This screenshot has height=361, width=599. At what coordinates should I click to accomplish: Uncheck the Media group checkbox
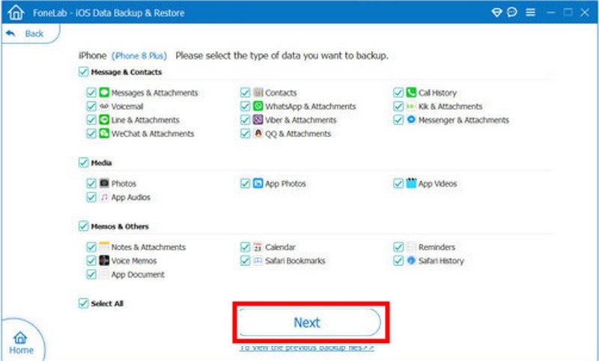(83, 163)
